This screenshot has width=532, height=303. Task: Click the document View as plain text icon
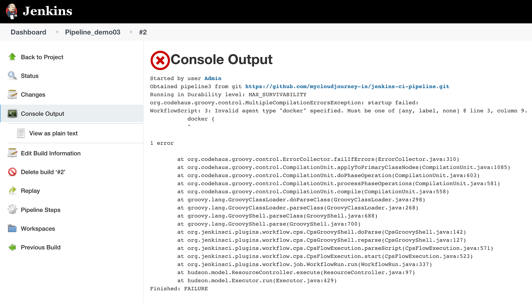pyautogui.click(x=21, y=133)
